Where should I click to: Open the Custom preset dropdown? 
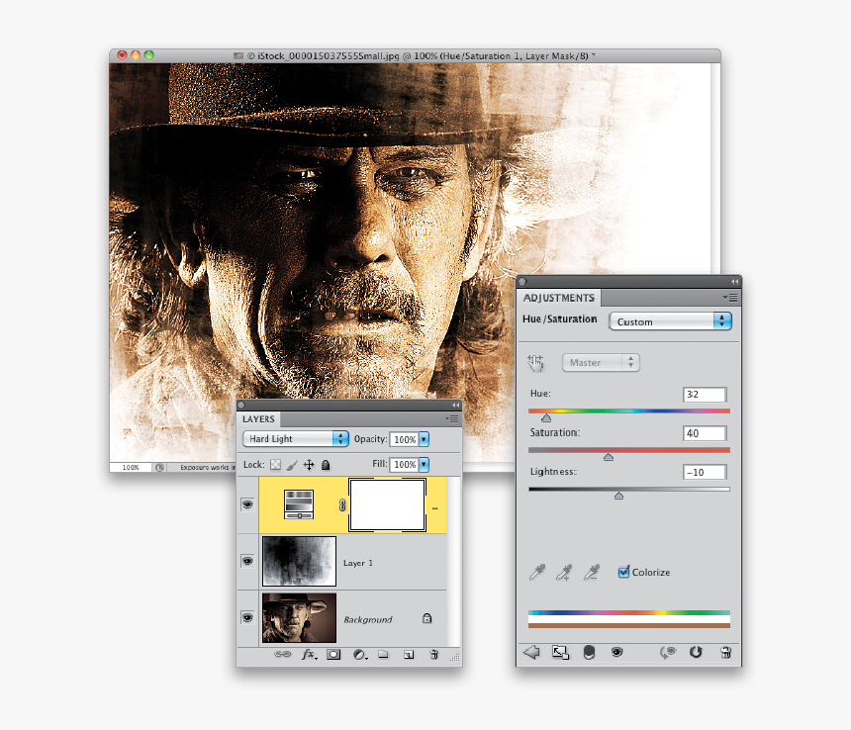click(670, 321)
